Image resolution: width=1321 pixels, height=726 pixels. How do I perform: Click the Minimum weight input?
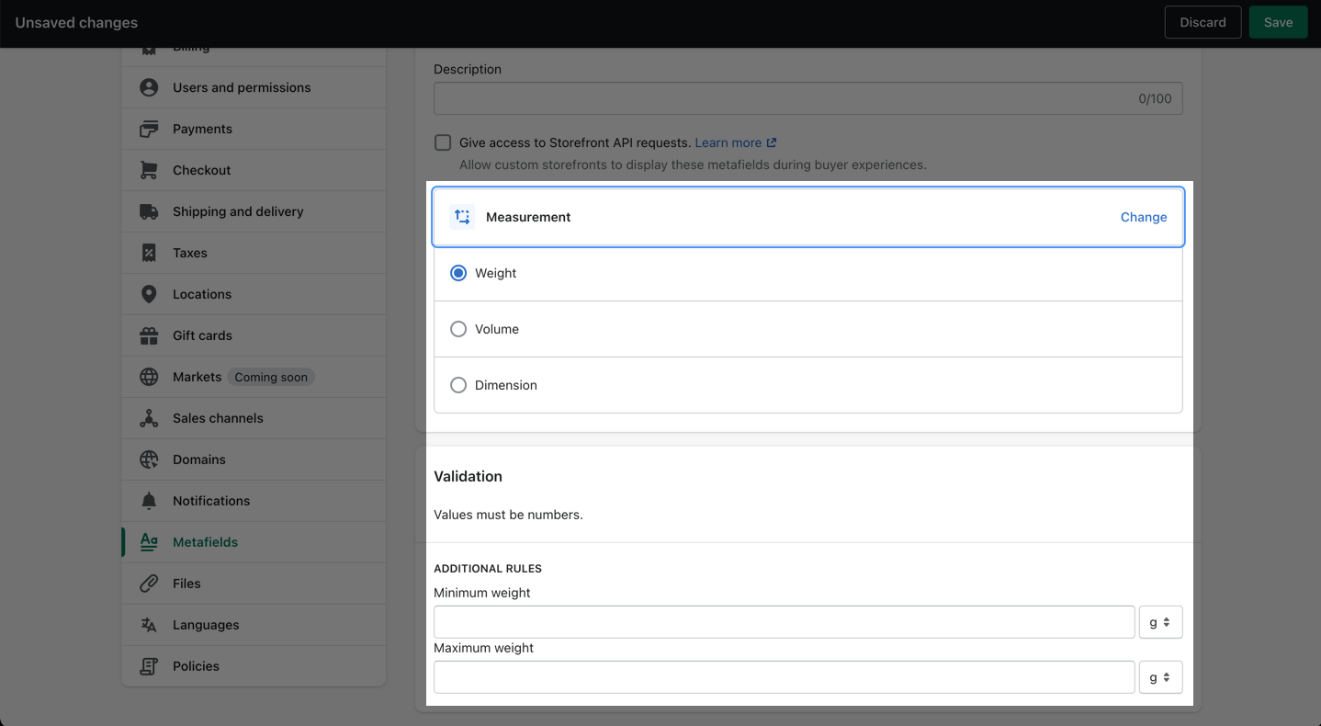pyautogui.click(x=785, y=622)
